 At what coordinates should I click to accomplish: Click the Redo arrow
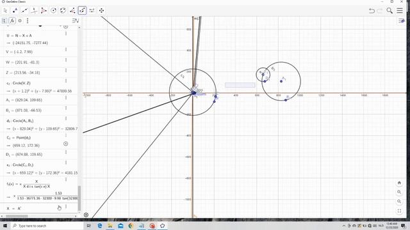pyautogui.click(x=380, y=11)
